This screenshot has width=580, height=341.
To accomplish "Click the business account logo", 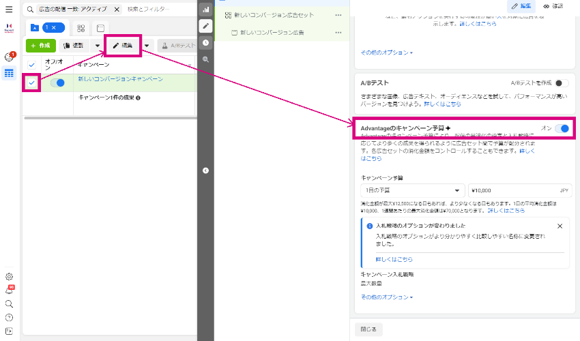I will [x=9, y=29].
